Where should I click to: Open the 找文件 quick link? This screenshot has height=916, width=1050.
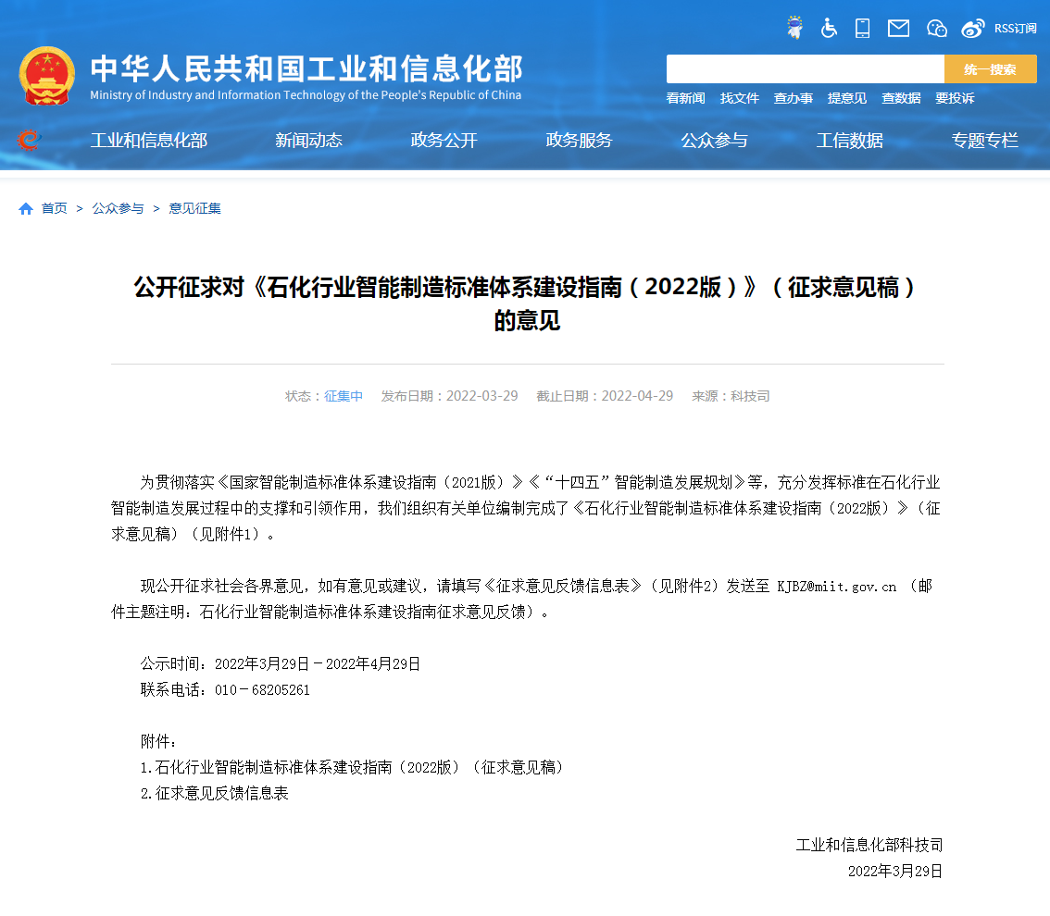[x=739, y=98]
